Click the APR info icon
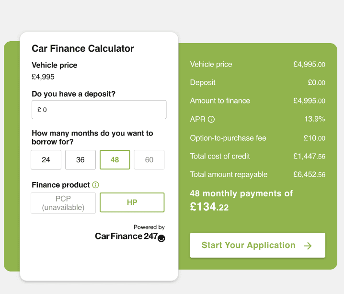344x294 pixels. click(211, 119)
